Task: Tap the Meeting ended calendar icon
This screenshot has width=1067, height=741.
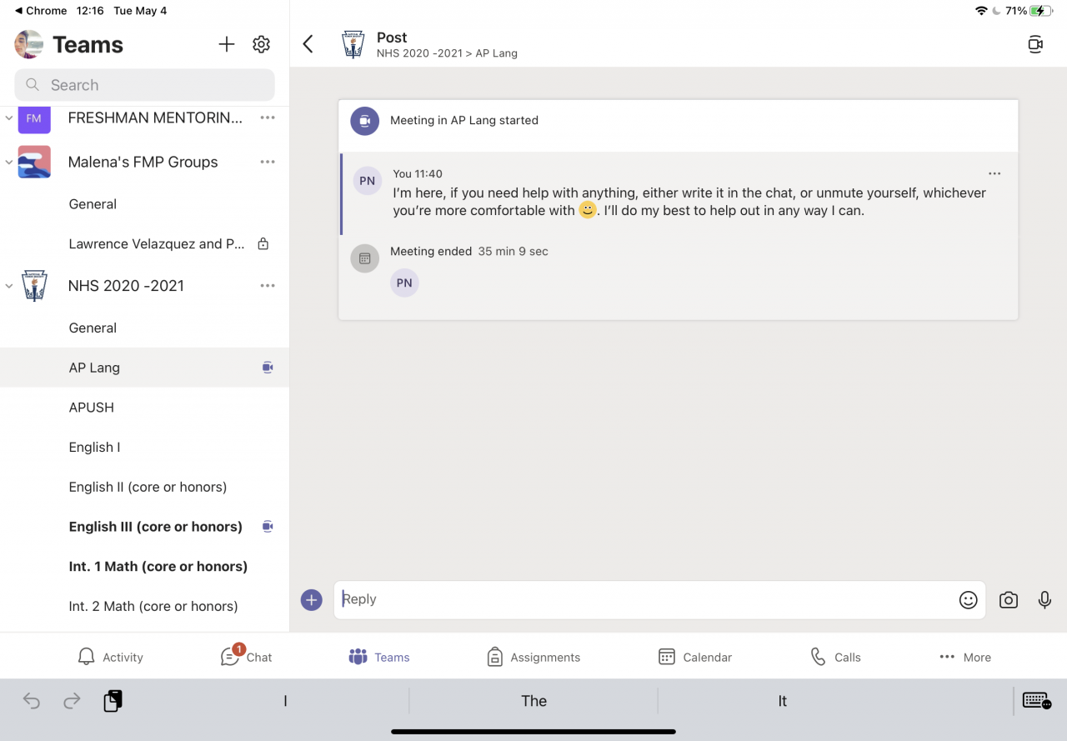Action: coord(364,258)
